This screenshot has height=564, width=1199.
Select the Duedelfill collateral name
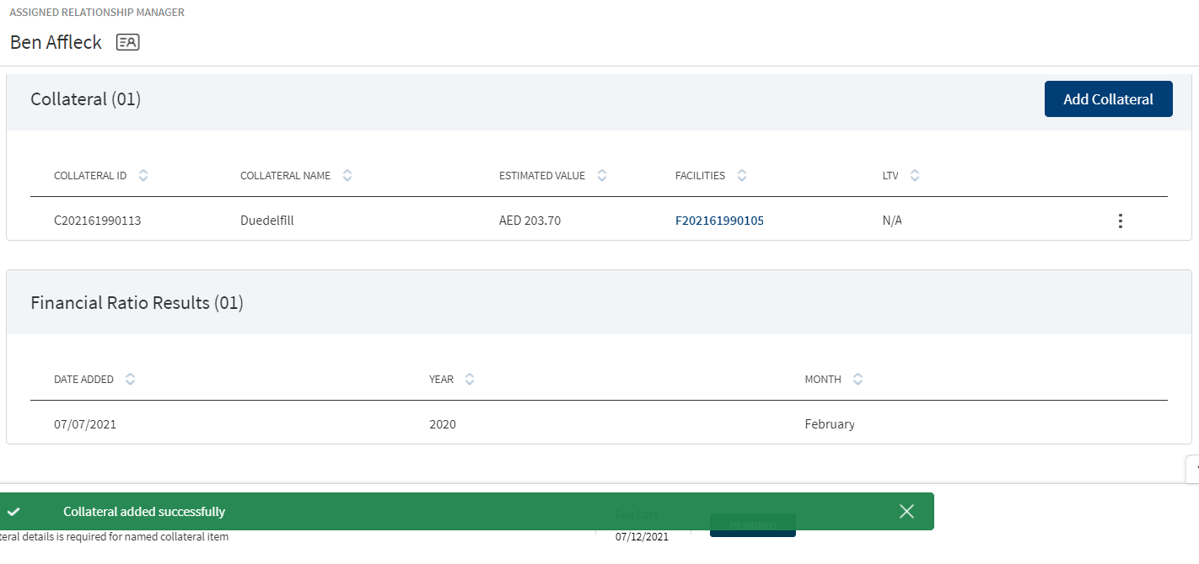point(266,221)
